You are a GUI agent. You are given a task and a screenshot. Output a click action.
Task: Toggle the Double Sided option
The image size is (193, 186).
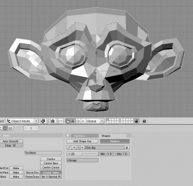(51, 173)
